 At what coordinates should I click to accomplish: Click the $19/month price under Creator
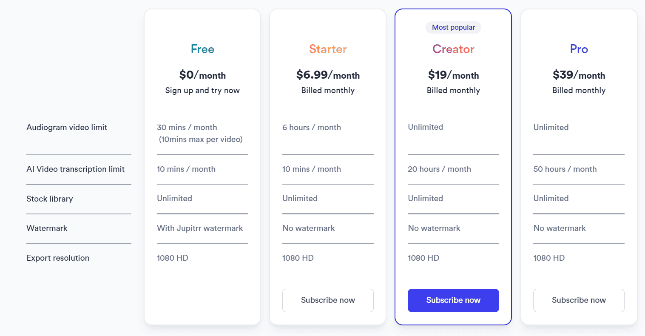[x=453, y=75]
